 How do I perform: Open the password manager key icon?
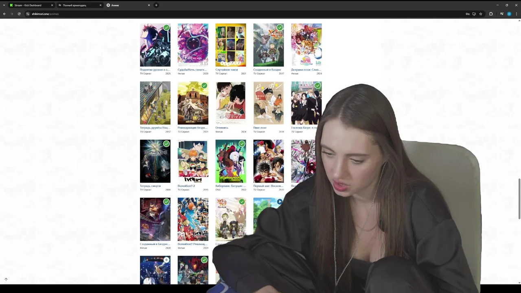(468, 14)
